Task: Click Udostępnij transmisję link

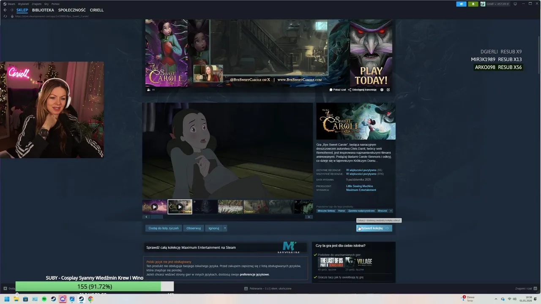Action: pyautogui.click(x=362, y=90)
